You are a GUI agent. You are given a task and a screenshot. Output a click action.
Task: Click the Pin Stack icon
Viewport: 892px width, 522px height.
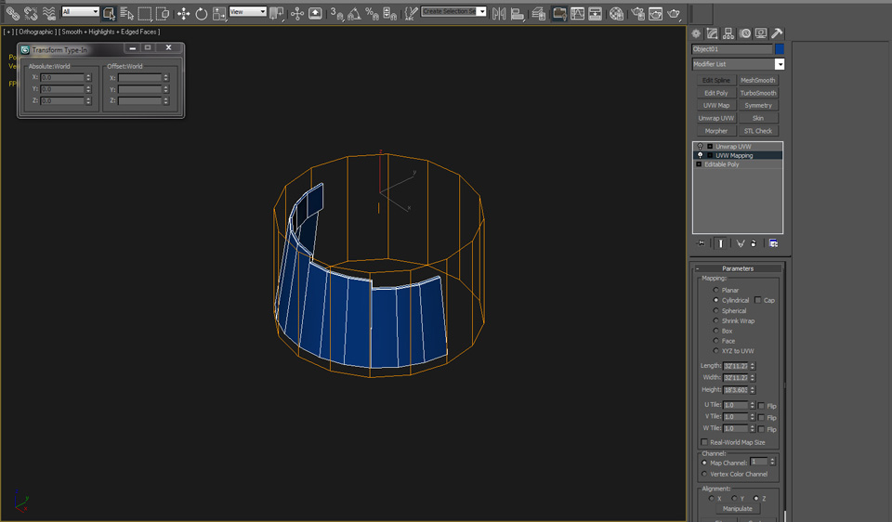pos(700,243)
